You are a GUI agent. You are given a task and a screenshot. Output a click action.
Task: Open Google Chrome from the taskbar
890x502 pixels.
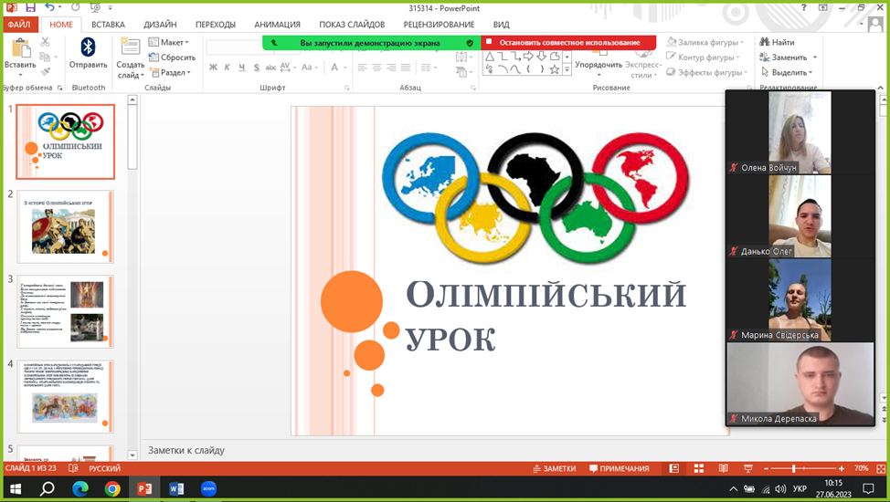tap(112, 489)
